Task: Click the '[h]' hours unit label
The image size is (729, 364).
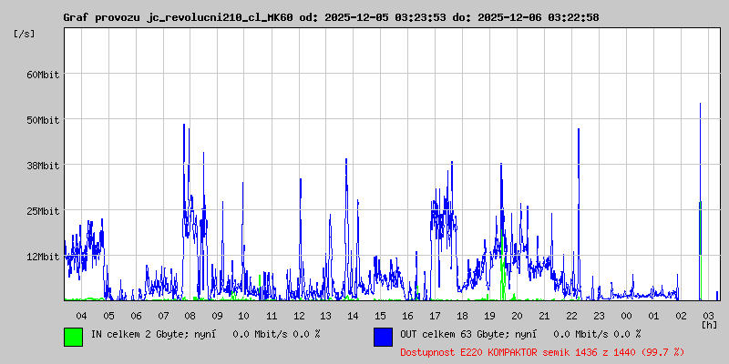Action: (x=708, y=324)
